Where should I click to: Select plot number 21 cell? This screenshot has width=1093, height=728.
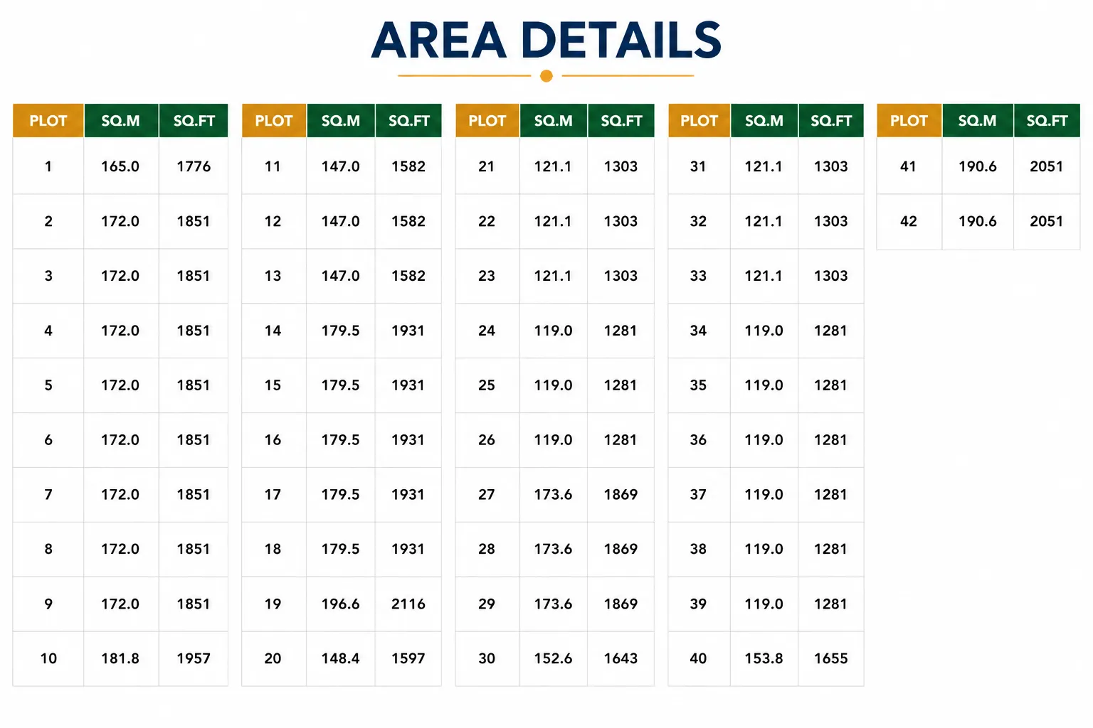point(487,166)
